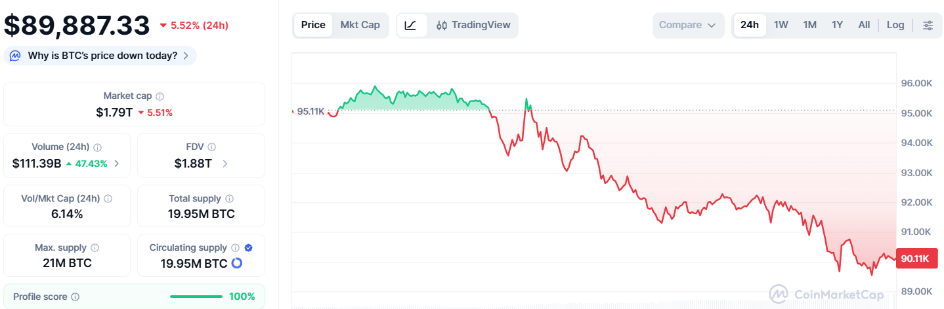The width and height of the screenshot is (944, 309).
Task: Open the Compare dropdown
Action: [x=687, y=26]
